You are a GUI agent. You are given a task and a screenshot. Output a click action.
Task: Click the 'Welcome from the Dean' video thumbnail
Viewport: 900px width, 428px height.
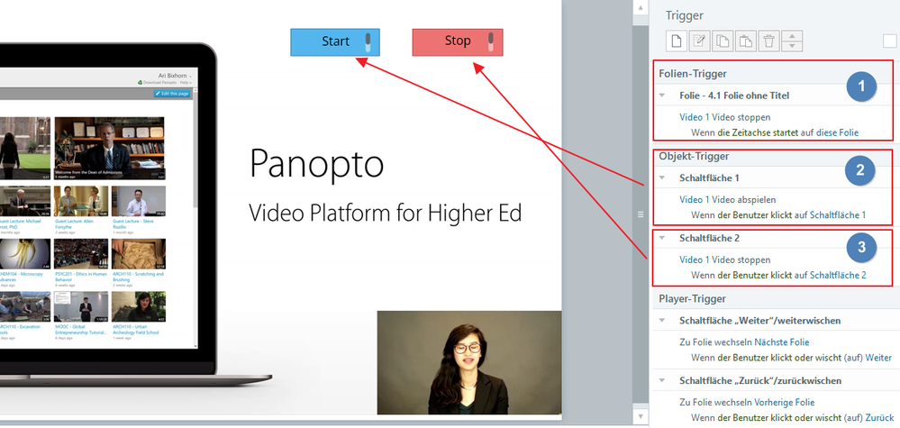coord(109,149)
